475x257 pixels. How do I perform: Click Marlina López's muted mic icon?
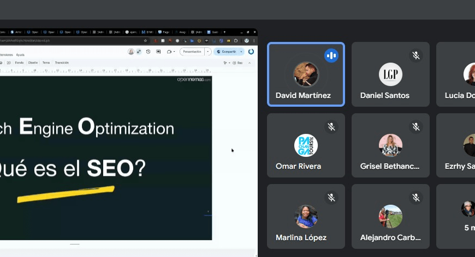click(331, 198)
